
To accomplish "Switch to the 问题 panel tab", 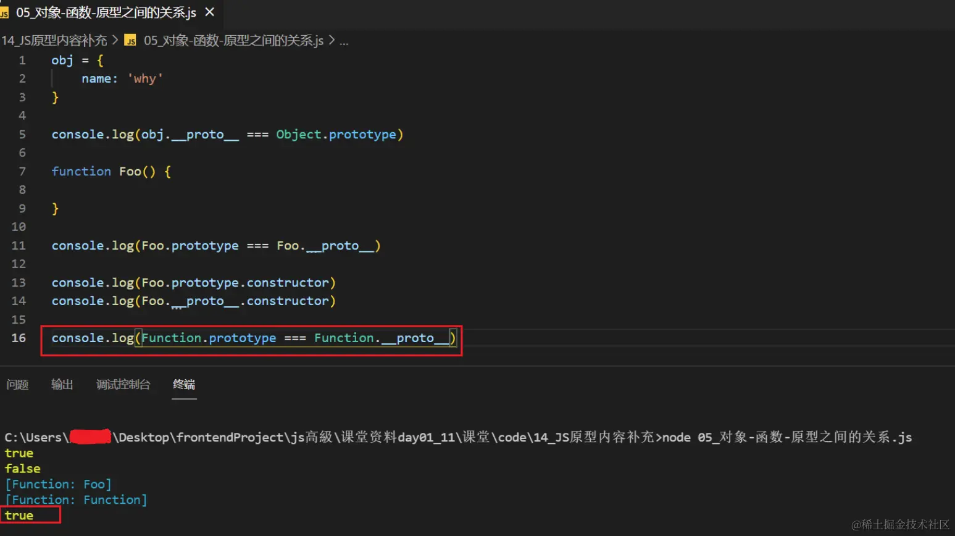I will pos(17,385).
